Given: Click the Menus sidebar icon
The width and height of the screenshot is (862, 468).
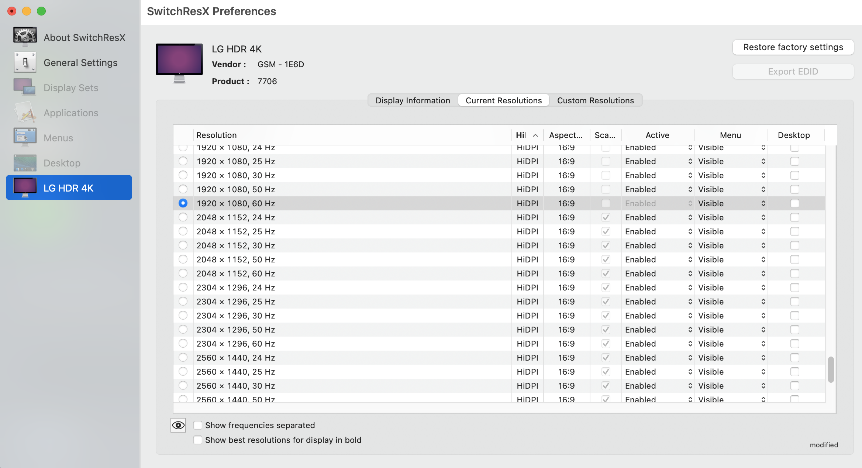Looking at the screenshot, I should click(25, 137).
